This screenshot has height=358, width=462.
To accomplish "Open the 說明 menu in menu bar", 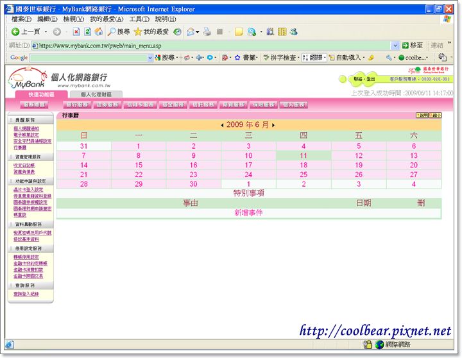I will click(x=166, y=19).
